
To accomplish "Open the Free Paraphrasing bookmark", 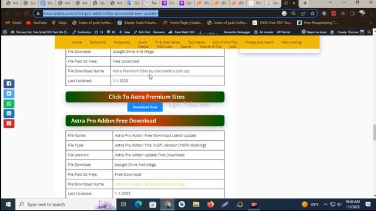I will click(317, 23).
